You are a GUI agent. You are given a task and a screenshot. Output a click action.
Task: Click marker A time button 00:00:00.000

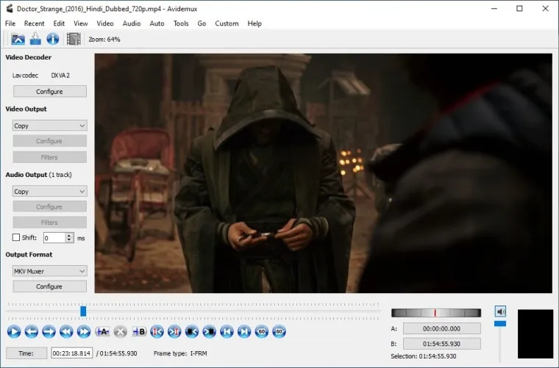(x=442, y=328)
